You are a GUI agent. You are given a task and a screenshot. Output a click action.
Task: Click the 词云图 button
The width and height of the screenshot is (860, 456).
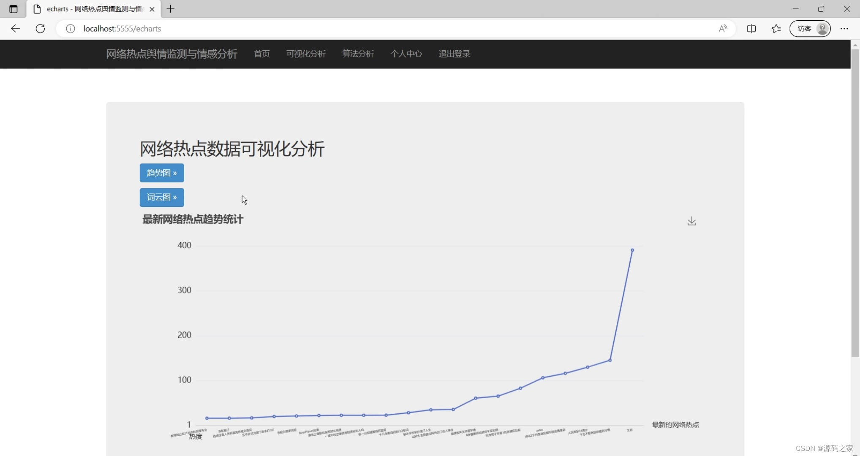tap(162, 197)
